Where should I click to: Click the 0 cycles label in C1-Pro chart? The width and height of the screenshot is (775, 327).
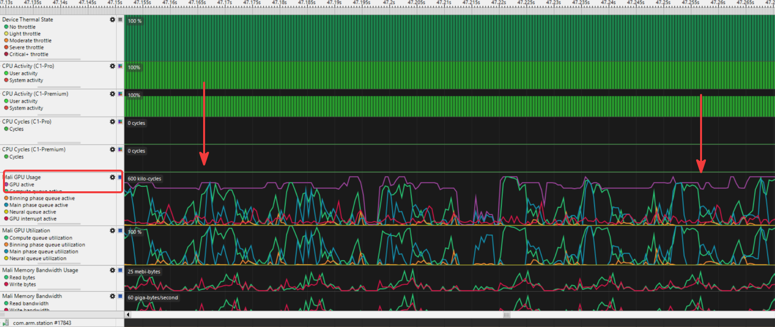coord(137,123)
